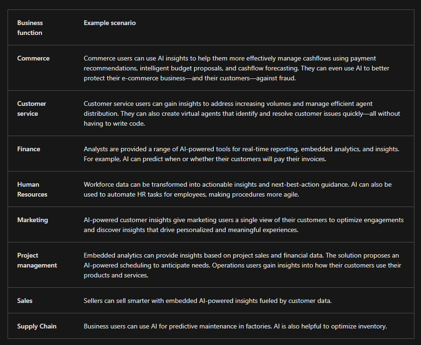The image size is (421, 345).
Task: Click the Finance row label
Action: (x=29, y=149)
